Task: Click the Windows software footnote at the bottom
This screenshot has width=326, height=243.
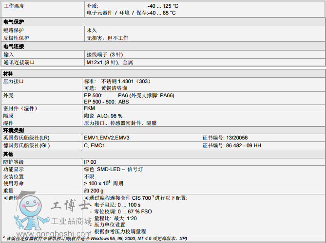Action: click(95, 239)
